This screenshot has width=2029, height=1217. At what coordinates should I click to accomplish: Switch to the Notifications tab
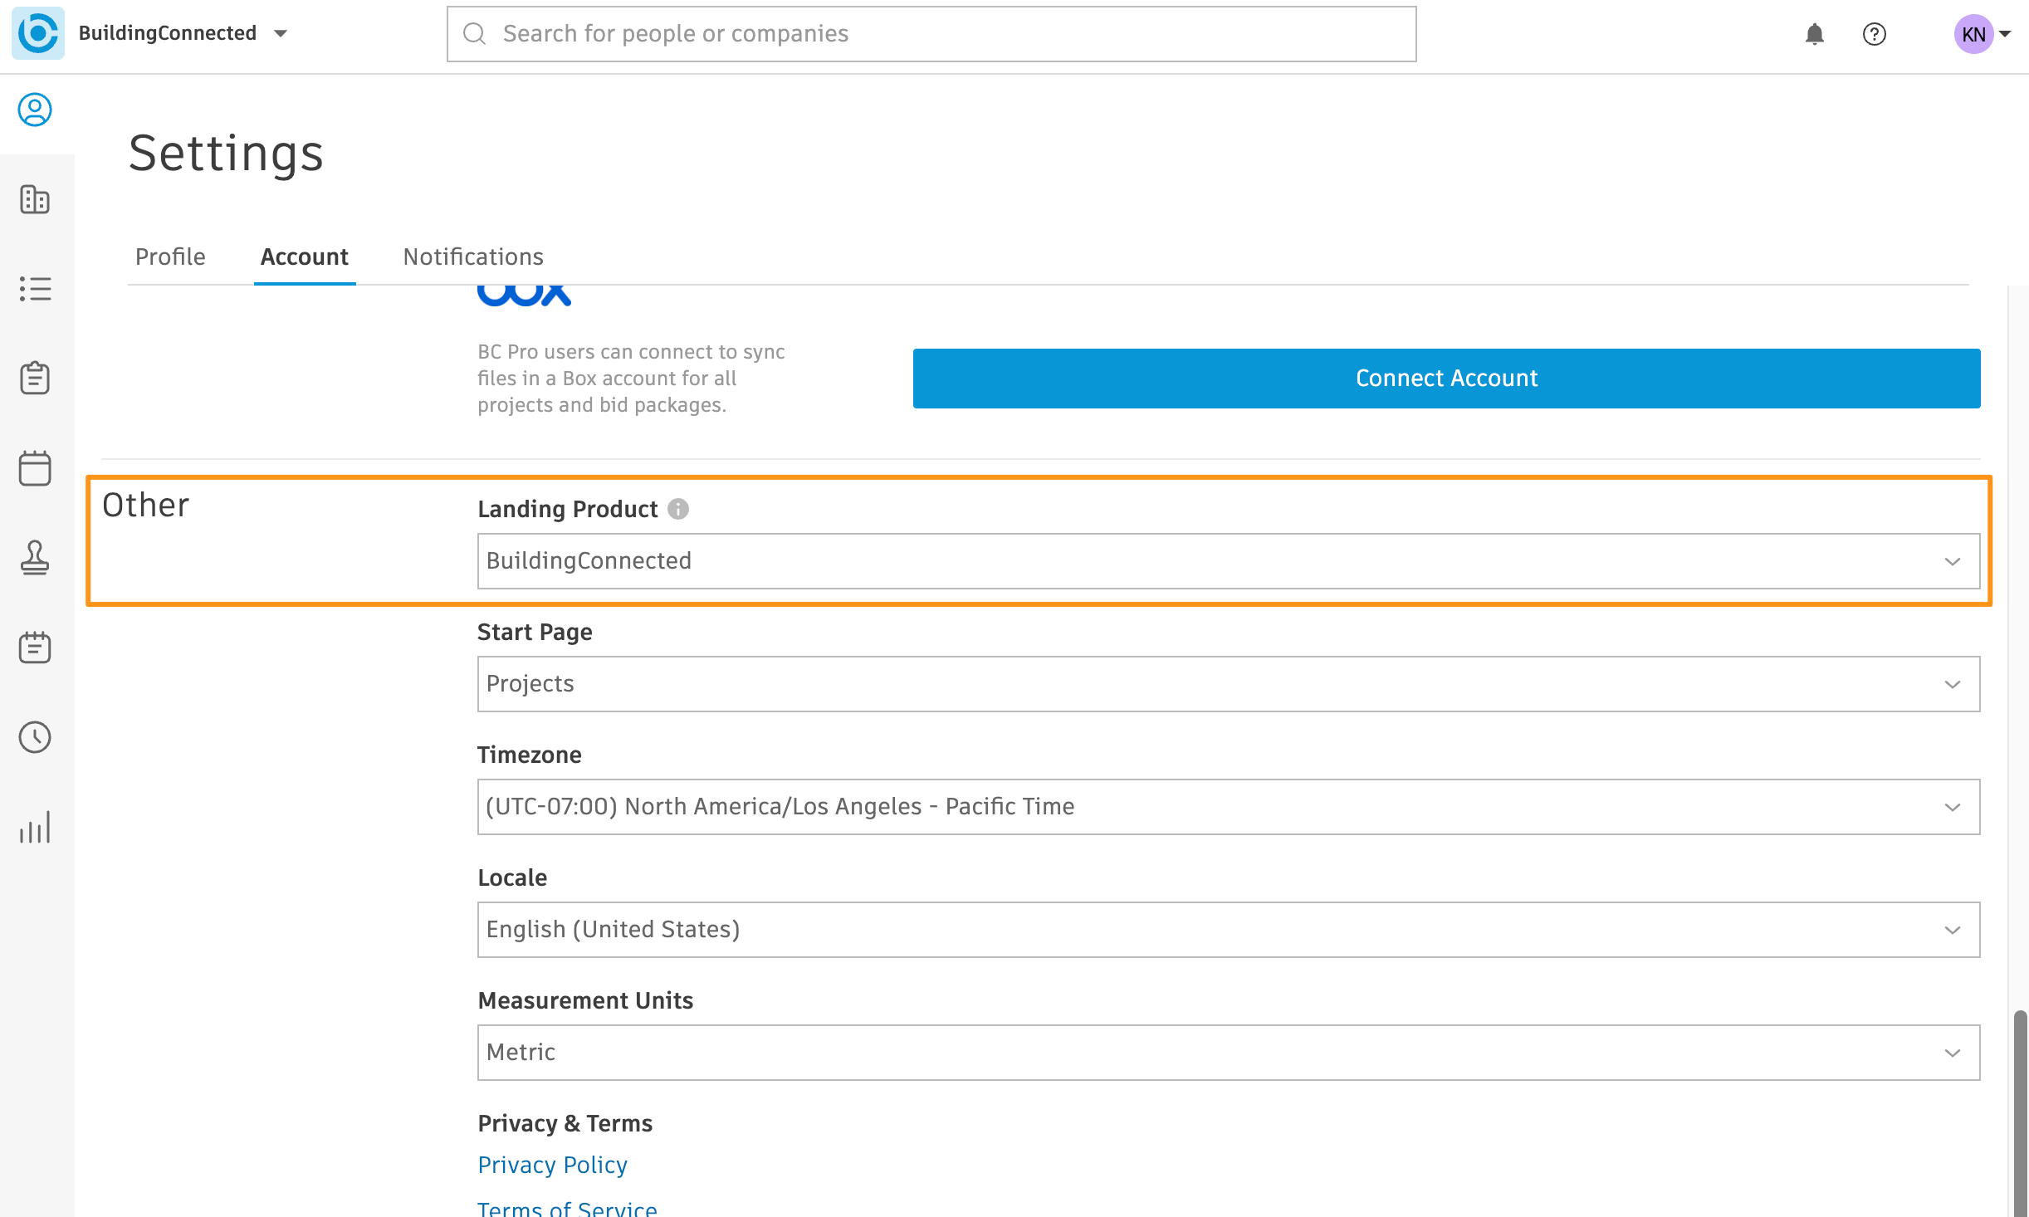coord(473,257)
